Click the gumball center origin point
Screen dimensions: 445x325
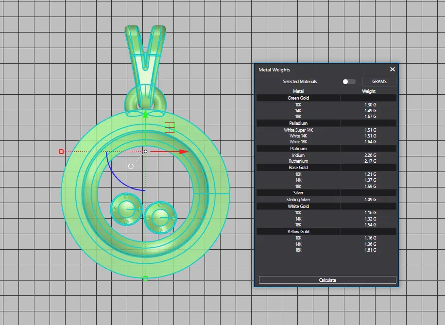tap(145, 152)
